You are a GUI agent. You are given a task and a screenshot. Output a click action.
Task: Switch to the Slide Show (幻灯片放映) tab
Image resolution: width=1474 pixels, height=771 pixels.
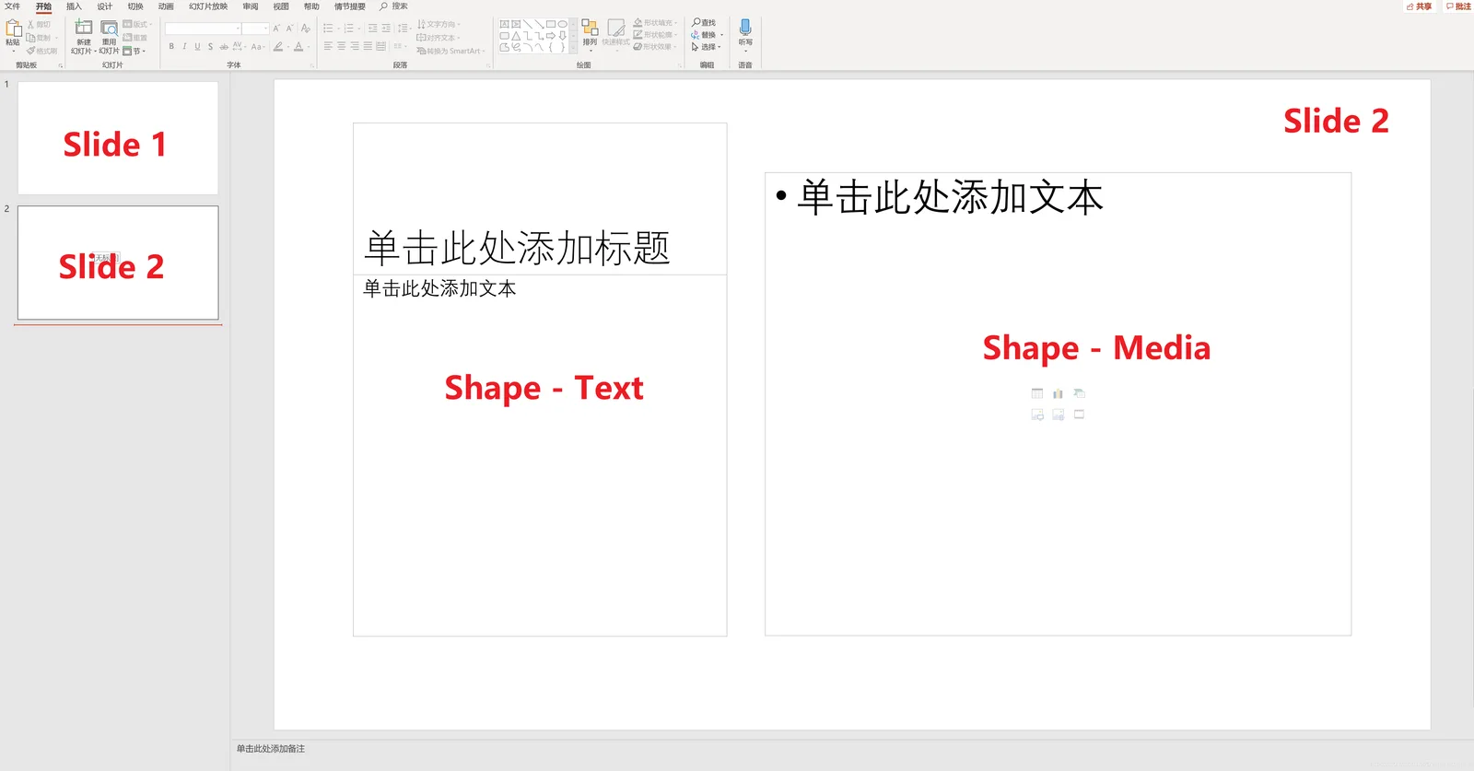pyautogui.click(x=208, y=6)
